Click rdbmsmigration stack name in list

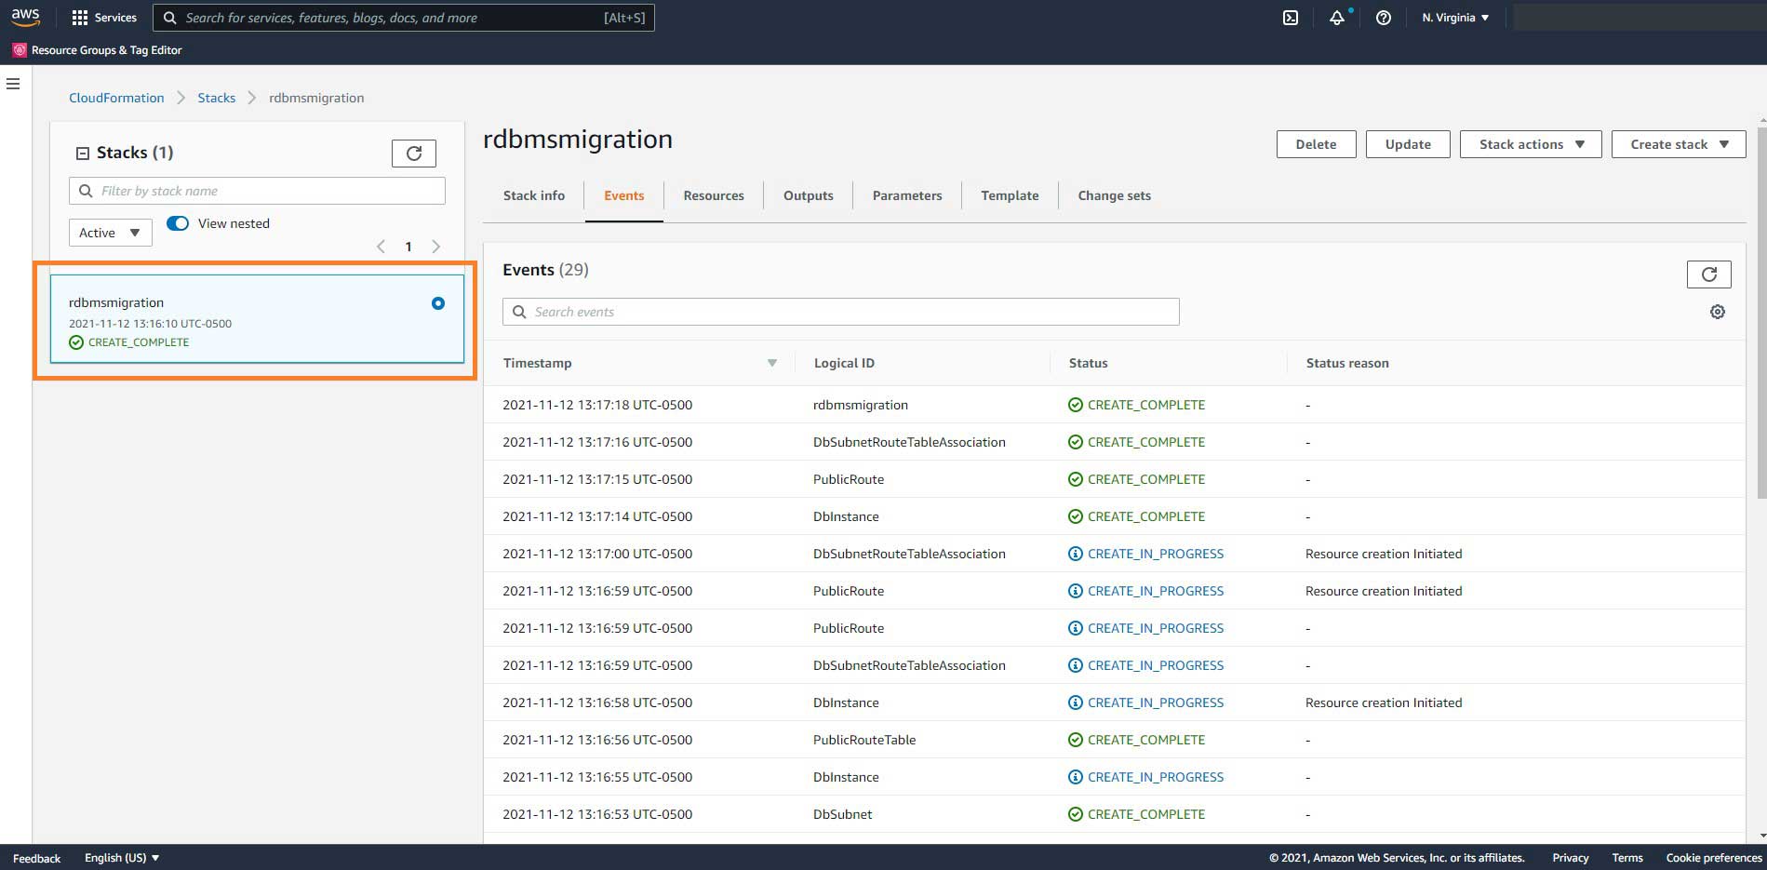click(116, 302)
